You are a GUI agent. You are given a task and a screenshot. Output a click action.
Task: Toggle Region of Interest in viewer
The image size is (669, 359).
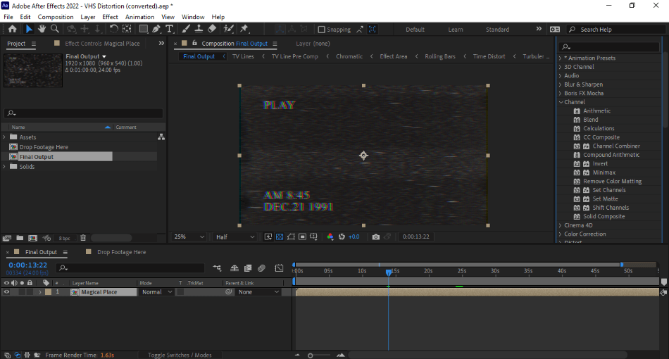(303, 237)
